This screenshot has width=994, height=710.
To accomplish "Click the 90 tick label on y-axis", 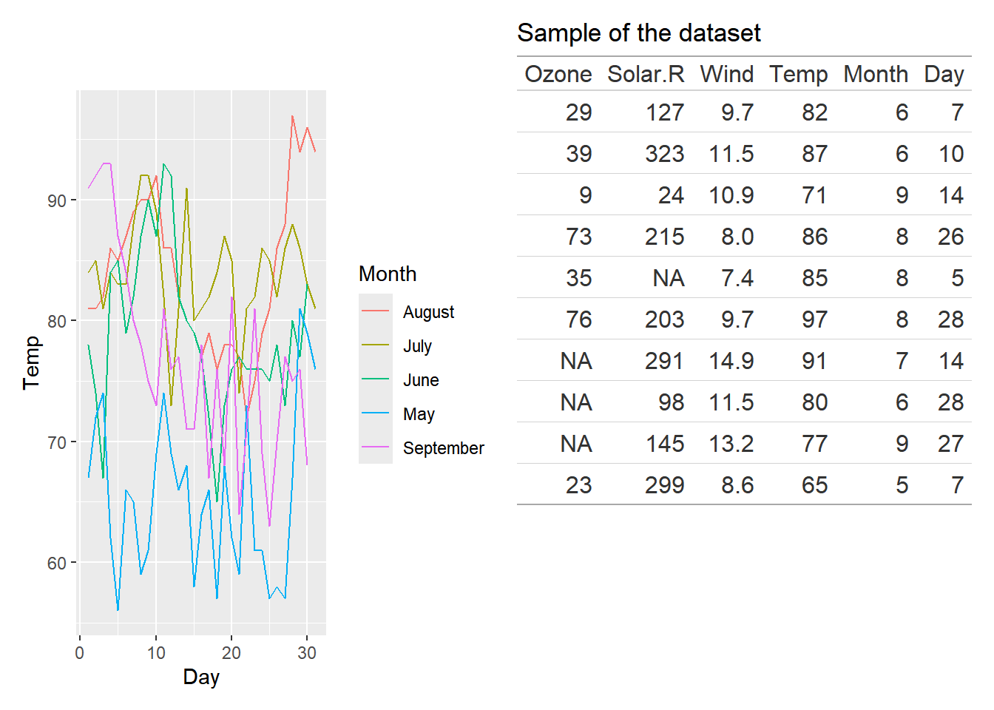I will click(x=57, y=200).
